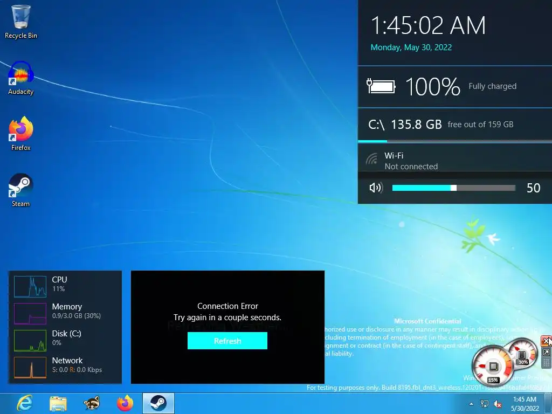Image resolution: width=552 pixels, height=414 pixels.
Task: Select the Firefox desktop shortcut
Action: (x=21, y=134)
